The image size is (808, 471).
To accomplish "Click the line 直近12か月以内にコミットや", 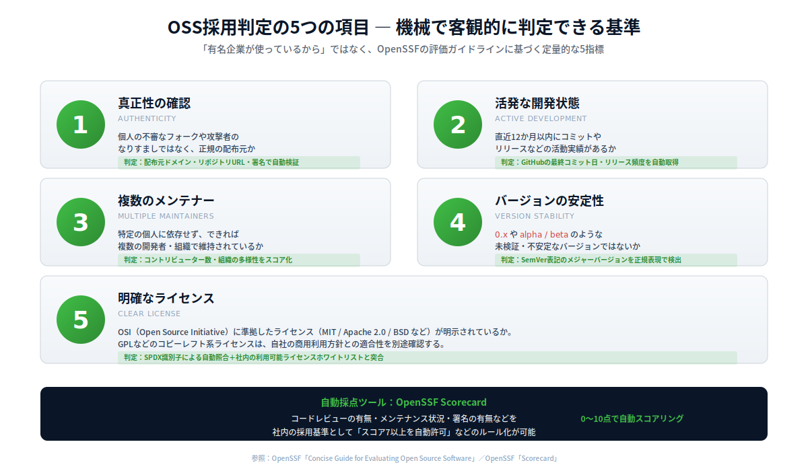I will click(548, 137).
